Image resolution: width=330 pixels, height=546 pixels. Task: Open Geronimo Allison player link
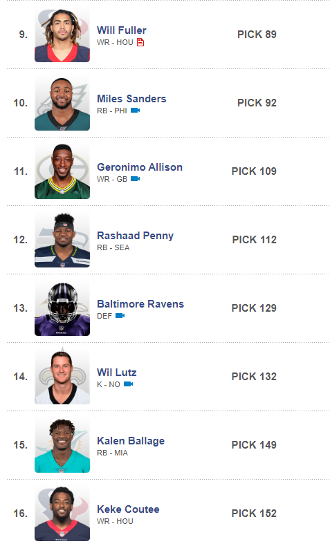tap(140, 167)
